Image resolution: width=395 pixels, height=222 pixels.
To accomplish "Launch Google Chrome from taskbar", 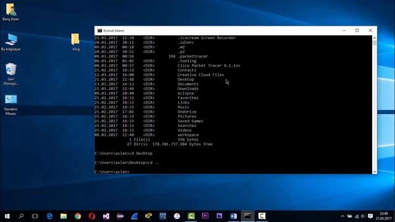I will click(78, 216).
